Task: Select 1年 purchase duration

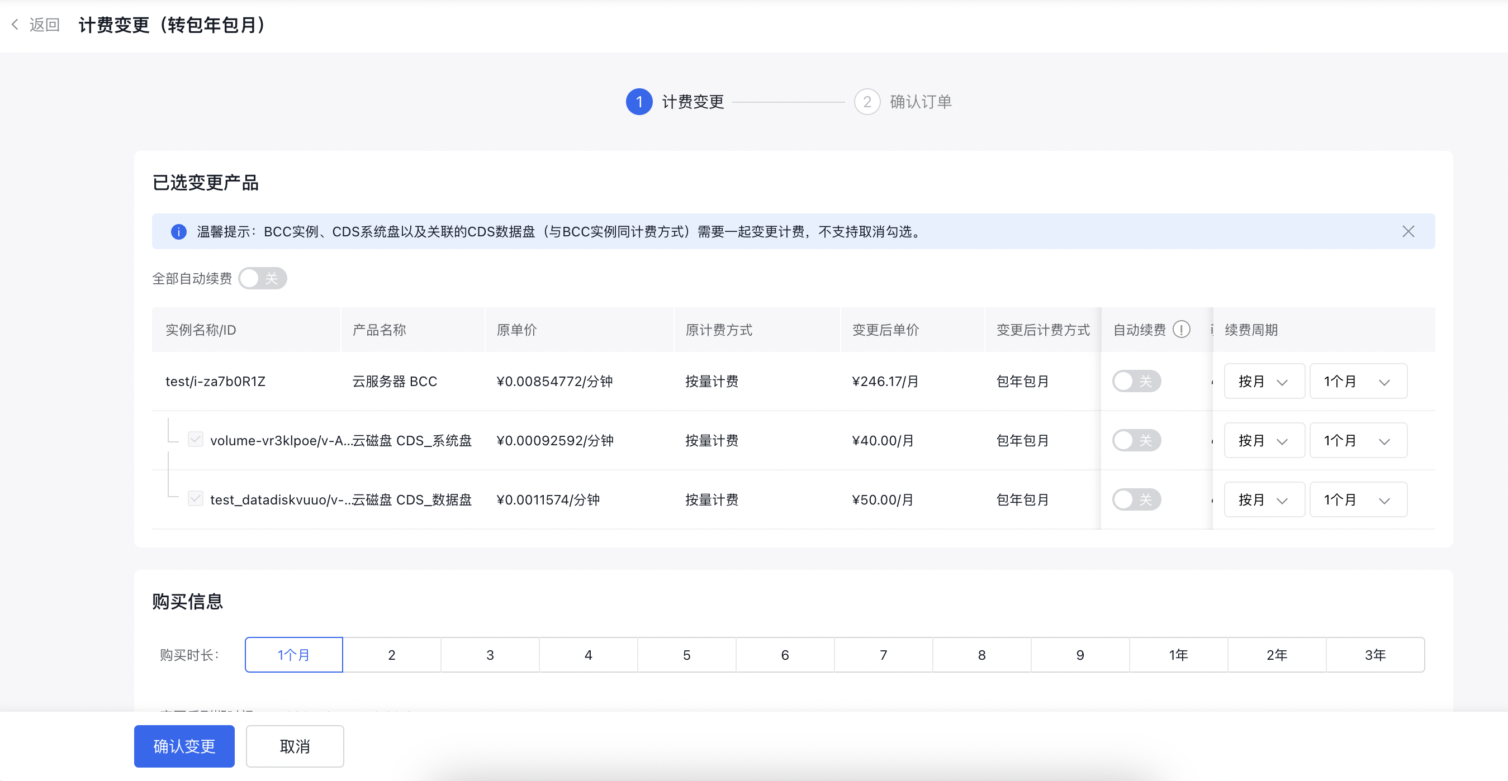Action: click(x=1178, y=655)
